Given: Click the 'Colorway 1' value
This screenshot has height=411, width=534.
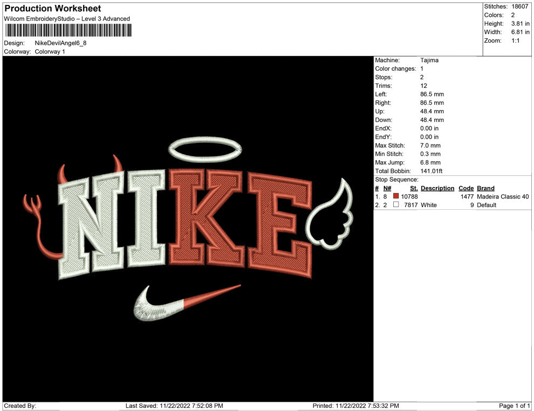Looking at the screenshot, I should click(x=50, y=52).
